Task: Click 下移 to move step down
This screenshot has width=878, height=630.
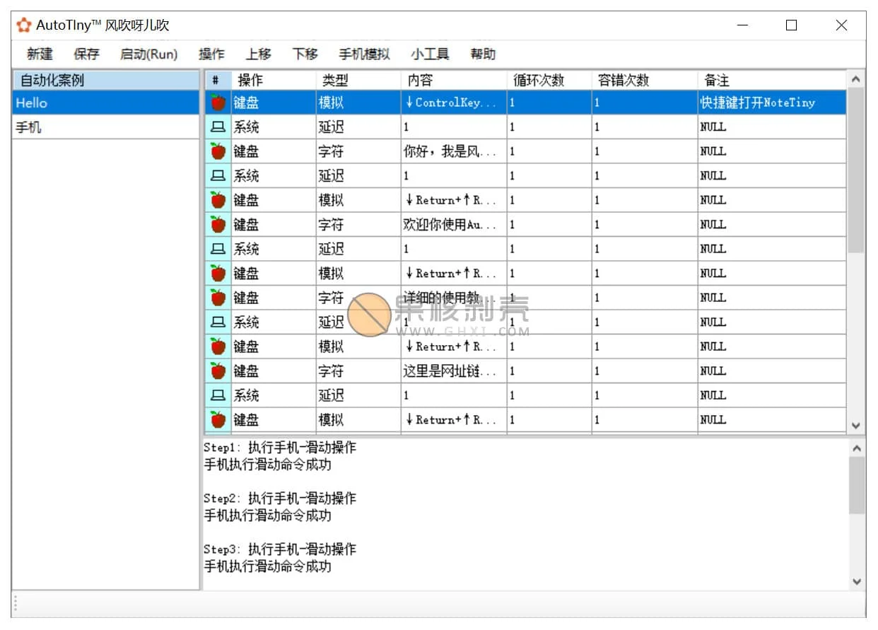Action: click(305, 54)
